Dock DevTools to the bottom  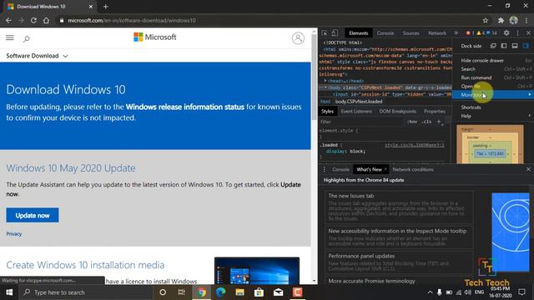pyautogui.click(x=515, y=46)
